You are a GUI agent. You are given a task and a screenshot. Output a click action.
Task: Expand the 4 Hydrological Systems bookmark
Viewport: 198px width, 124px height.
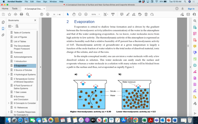tap(9, 74)
